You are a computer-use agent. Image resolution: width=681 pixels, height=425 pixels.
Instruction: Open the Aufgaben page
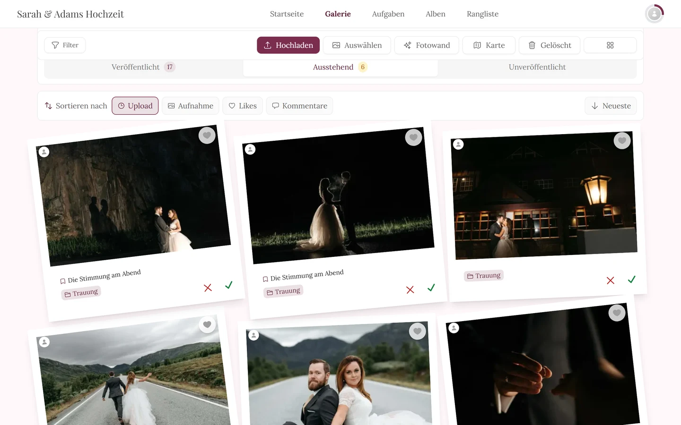pos(388,14)
